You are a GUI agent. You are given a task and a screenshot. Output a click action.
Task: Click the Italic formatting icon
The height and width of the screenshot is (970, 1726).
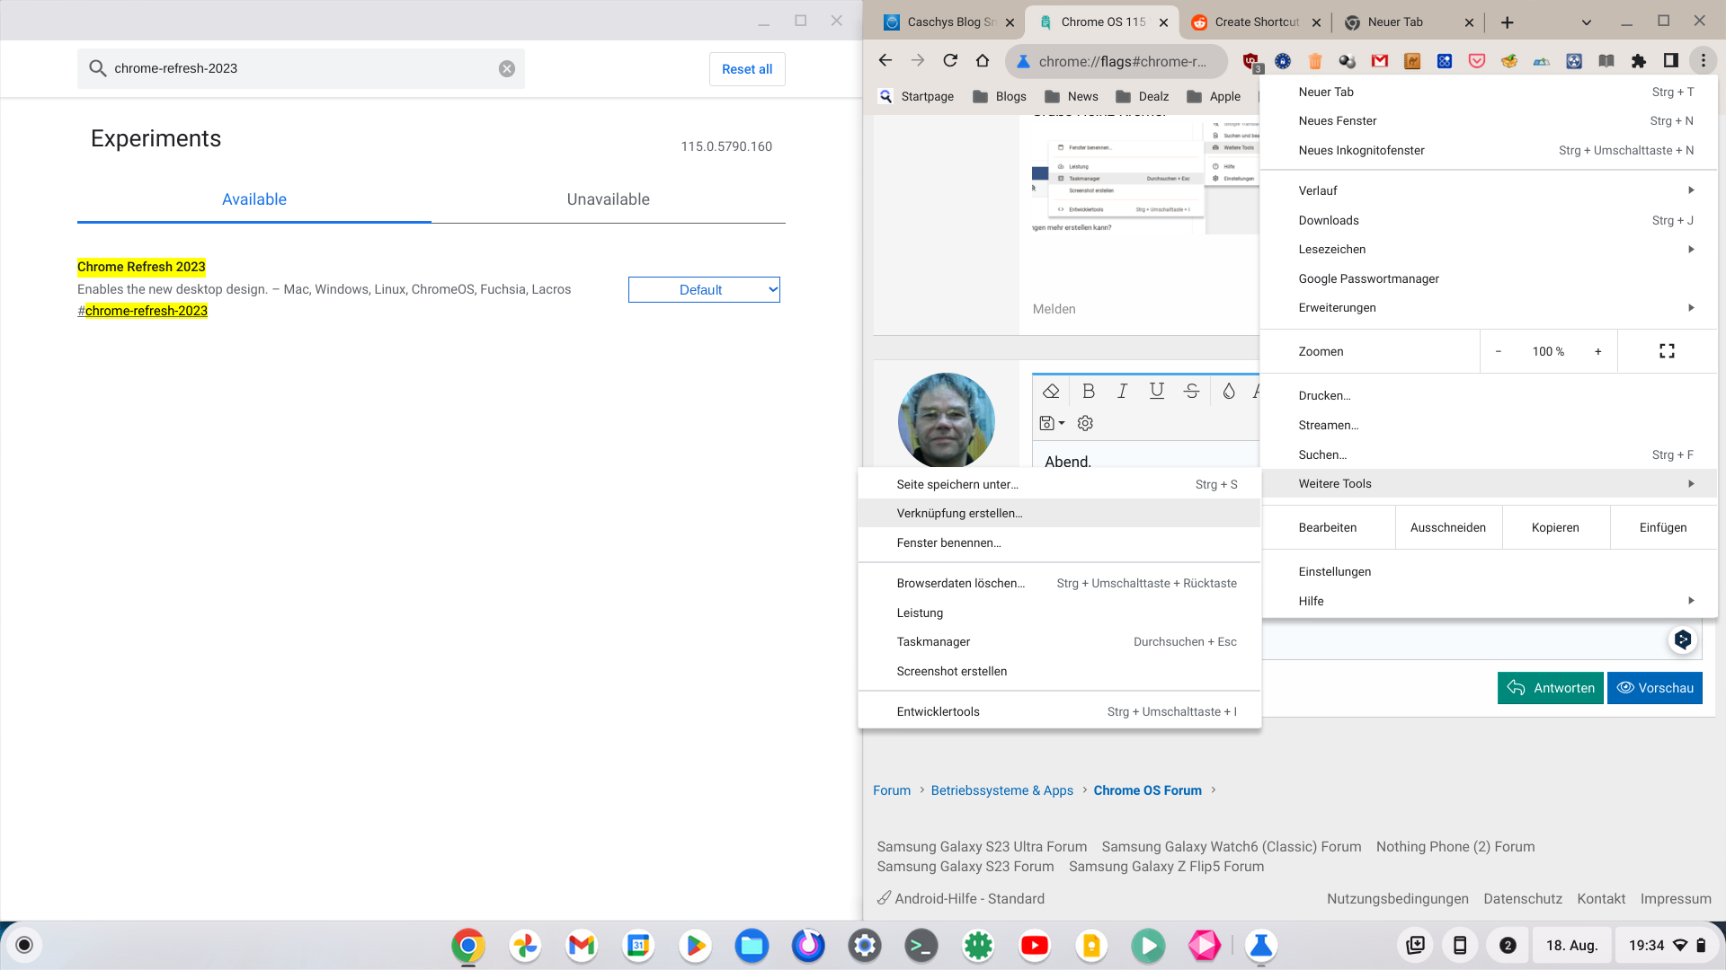[x=1122, y=391]
